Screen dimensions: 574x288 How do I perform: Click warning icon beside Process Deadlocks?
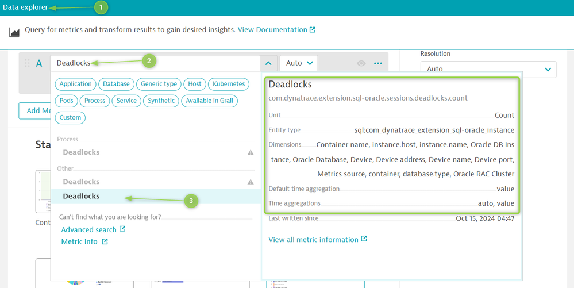(251, 152)
